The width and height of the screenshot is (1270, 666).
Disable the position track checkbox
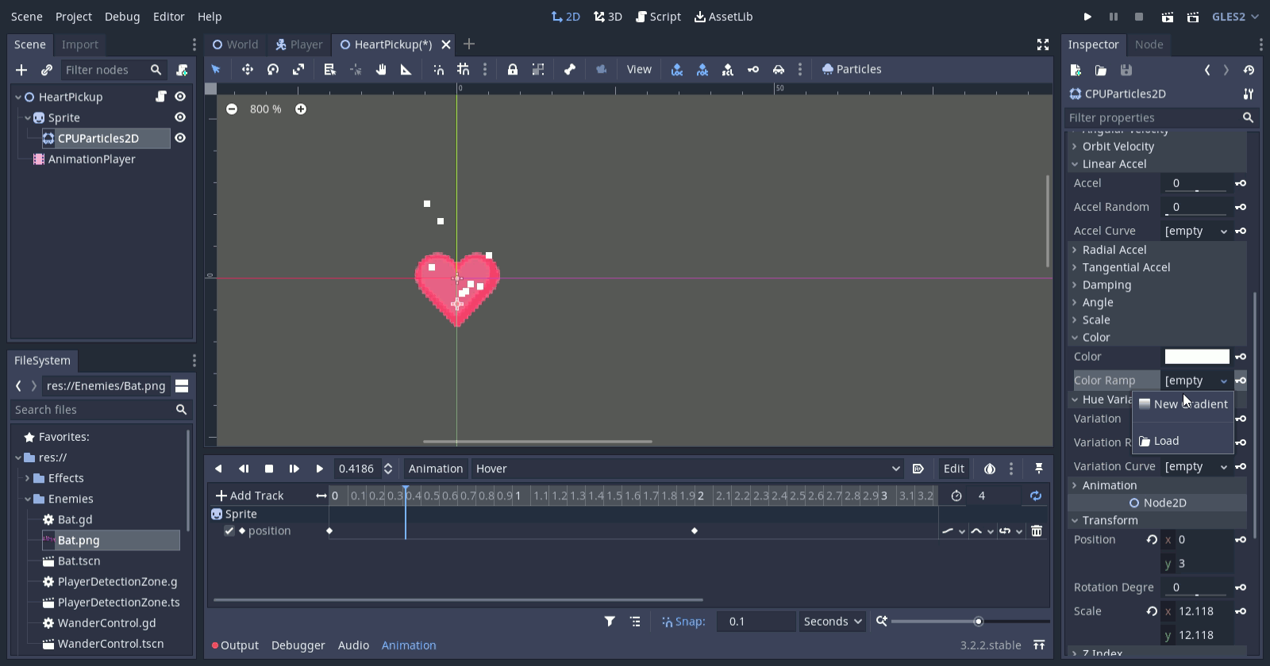[x=229, y=531]
